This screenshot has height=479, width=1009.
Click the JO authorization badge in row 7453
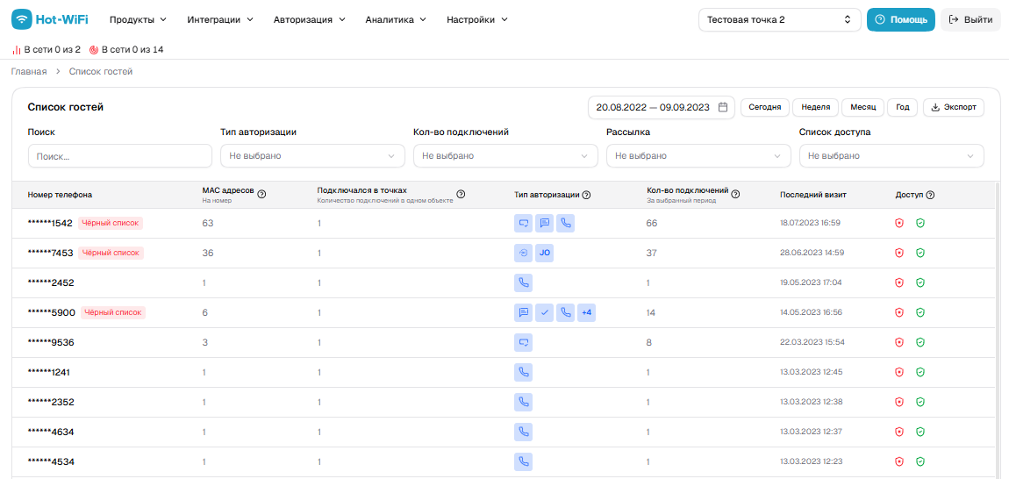click(544, 253)
